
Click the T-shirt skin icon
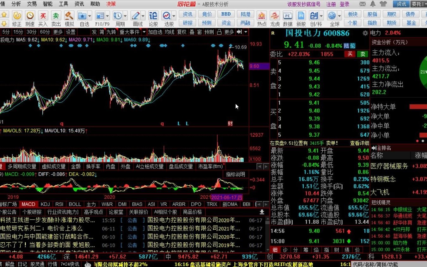pyautogui.click(x=383, y=4)
